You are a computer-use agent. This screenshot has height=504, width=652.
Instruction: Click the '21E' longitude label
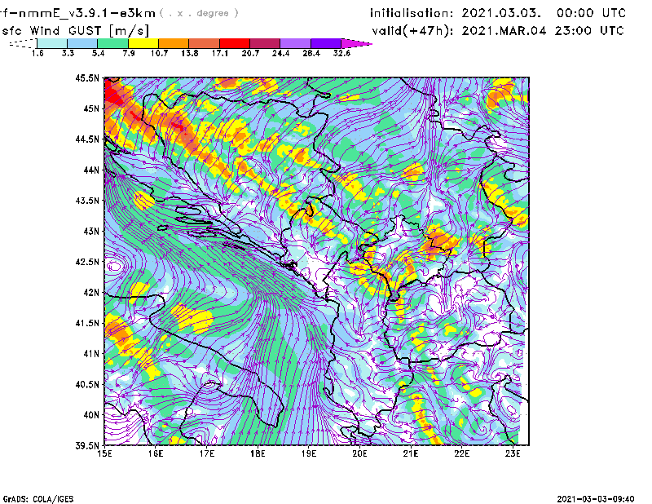[411, 453]
